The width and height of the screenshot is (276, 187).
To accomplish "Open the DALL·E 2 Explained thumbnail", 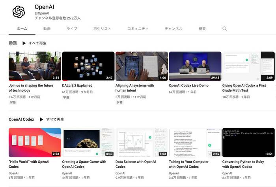I will (x=88, y=66).
